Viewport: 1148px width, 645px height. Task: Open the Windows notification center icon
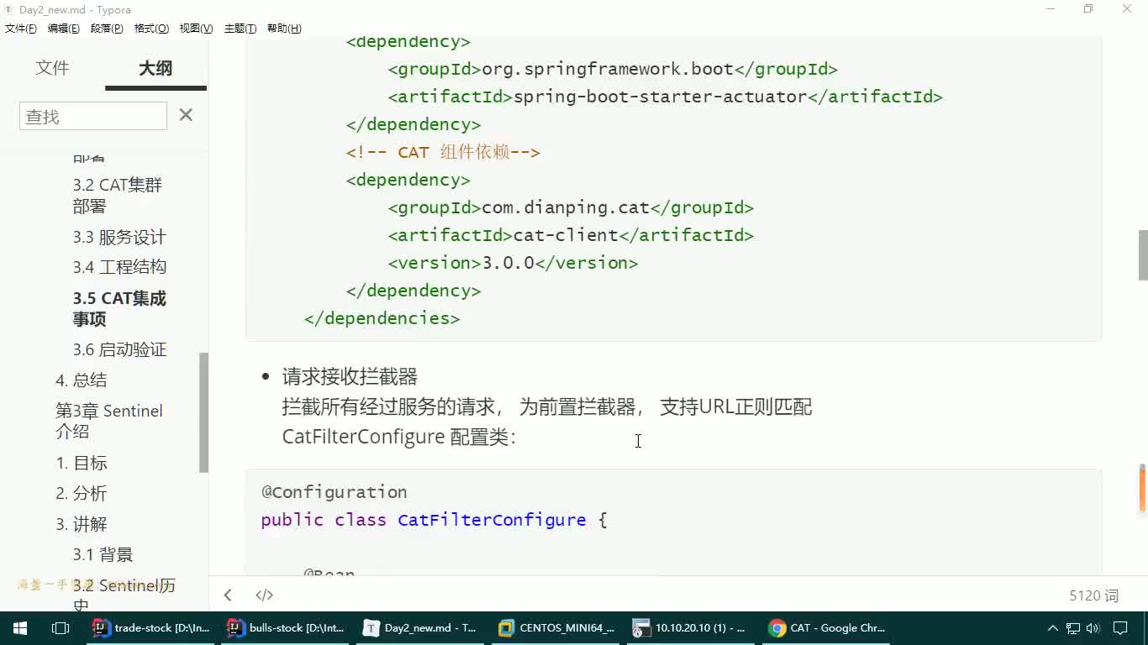(1120, 628)
